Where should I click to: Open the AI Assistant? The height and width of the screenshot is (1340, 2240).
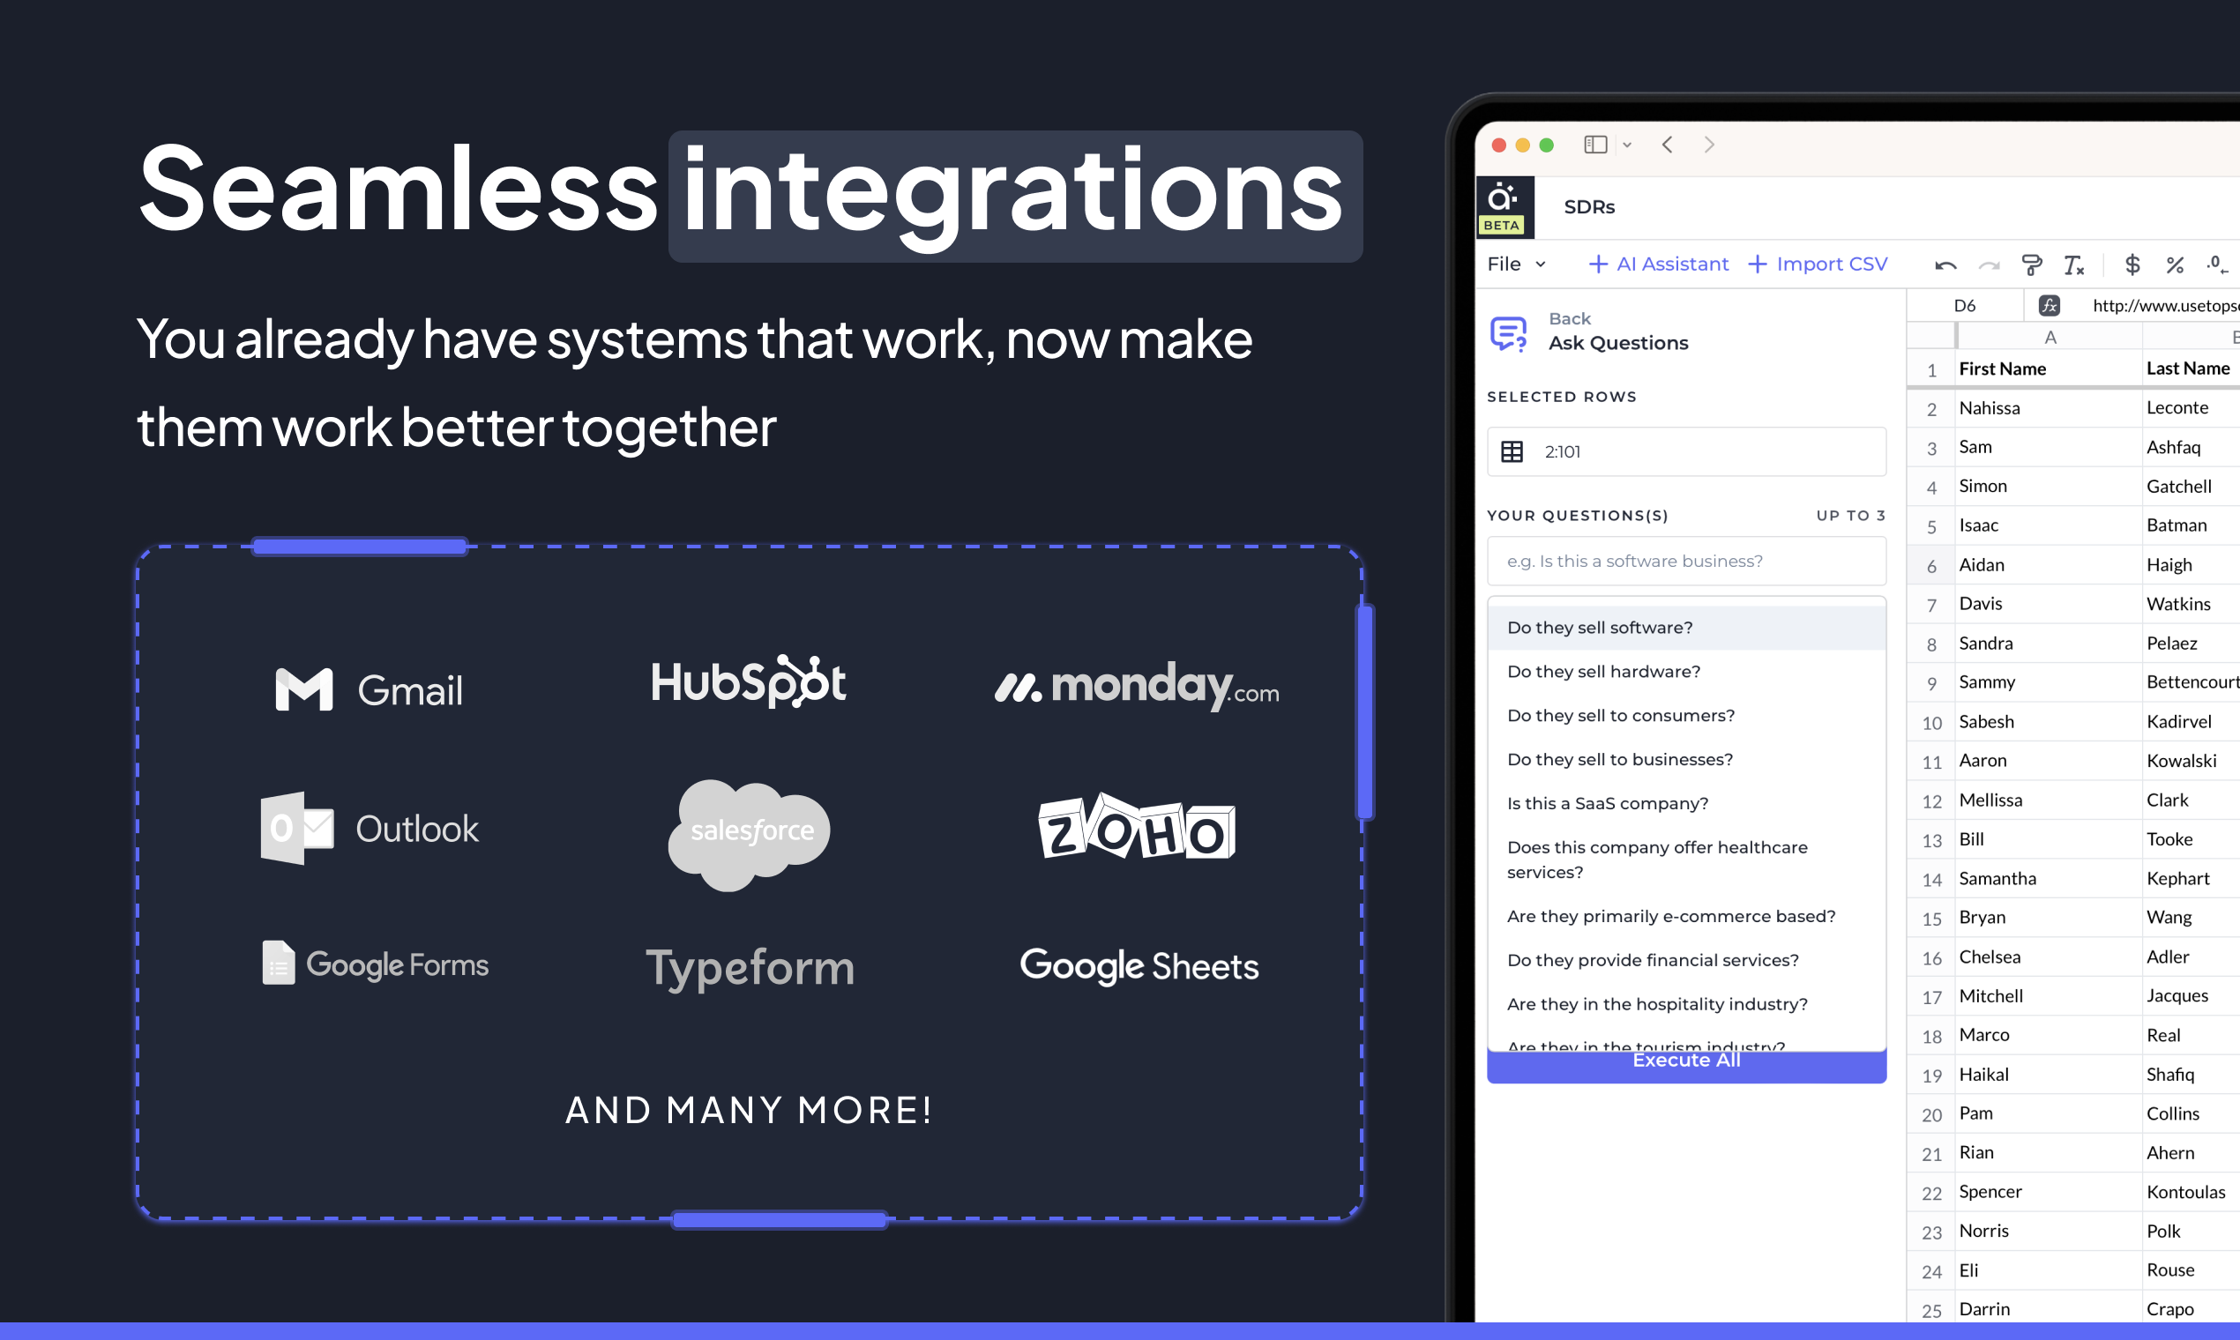coord(1658,264)
